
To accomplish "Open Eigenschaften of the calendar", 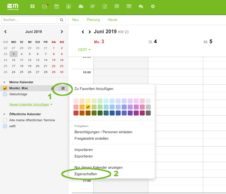I will (86, 174).
